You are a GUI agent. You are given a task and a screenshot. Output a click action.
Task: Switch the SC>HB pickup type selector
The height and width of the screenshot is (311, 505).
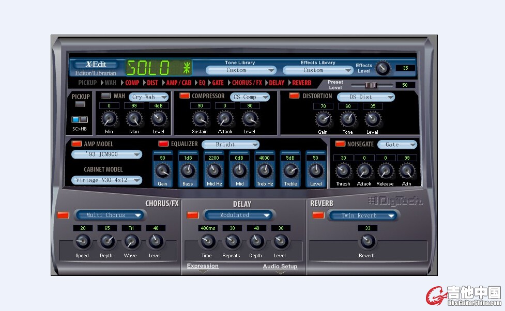pos(80,120)
